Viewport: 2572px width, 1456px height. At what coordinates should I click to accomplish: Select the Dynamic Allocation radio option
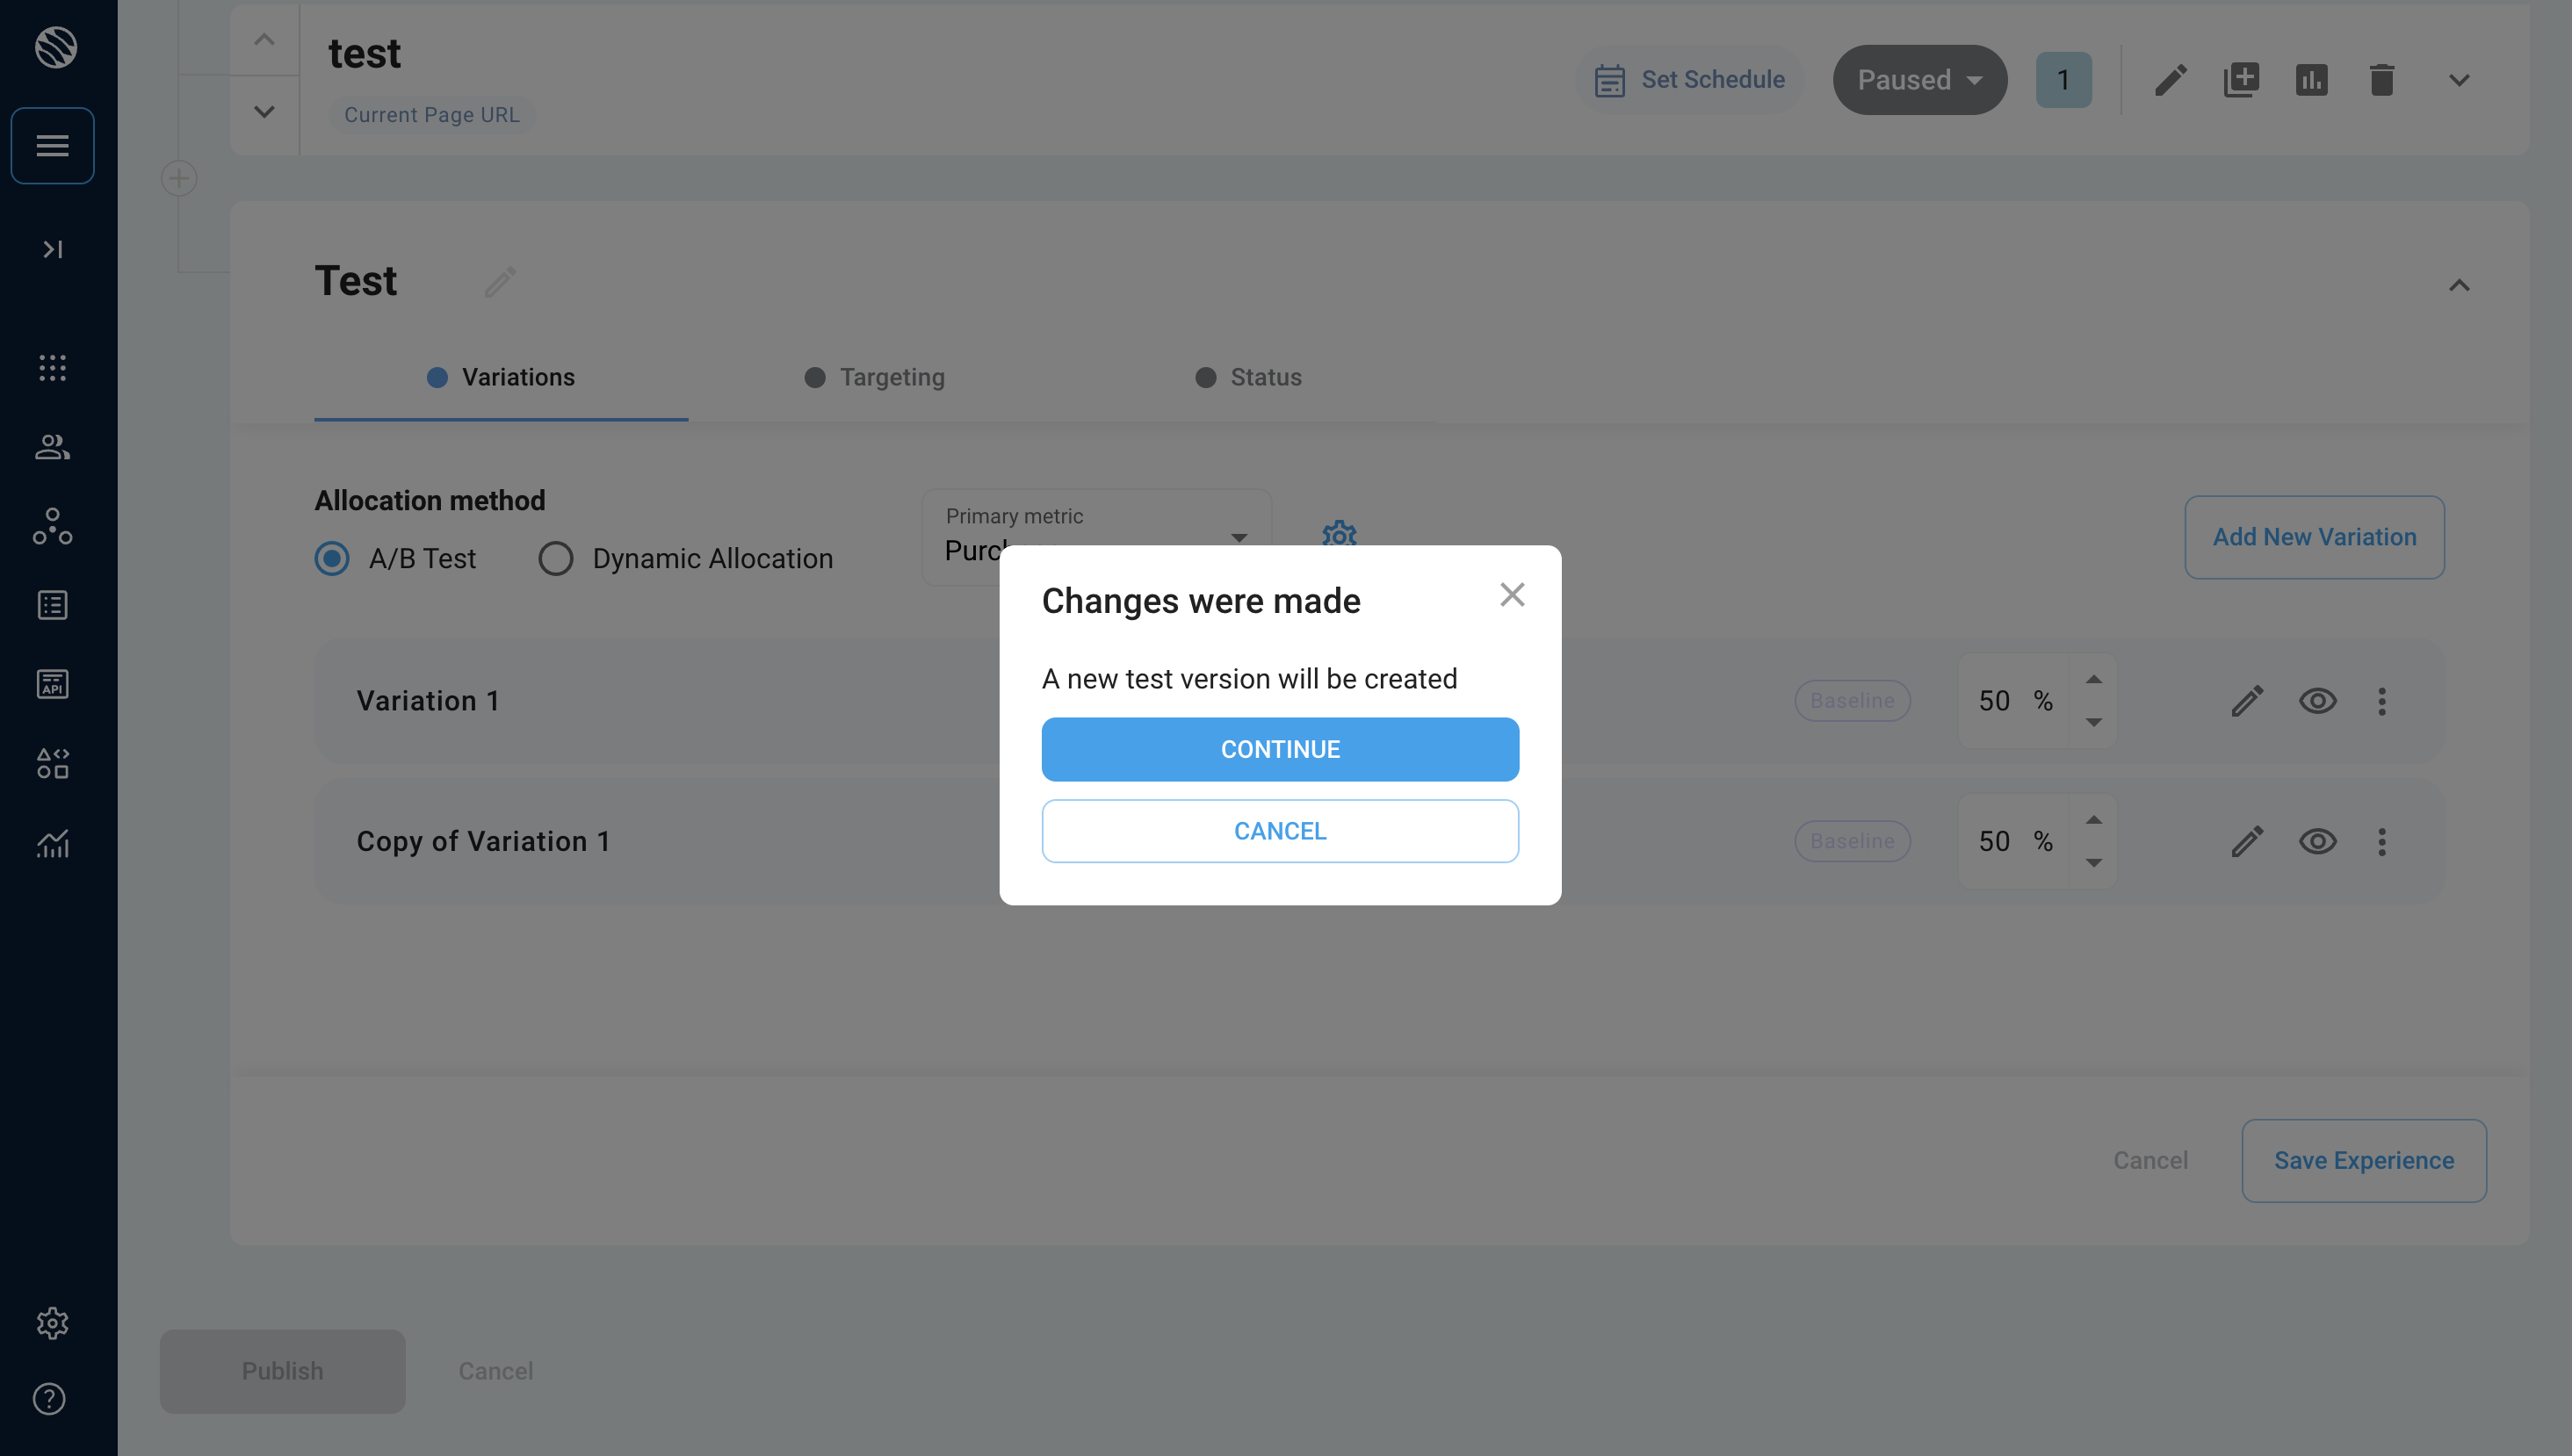pyautogui.click(x=556, y=558)
